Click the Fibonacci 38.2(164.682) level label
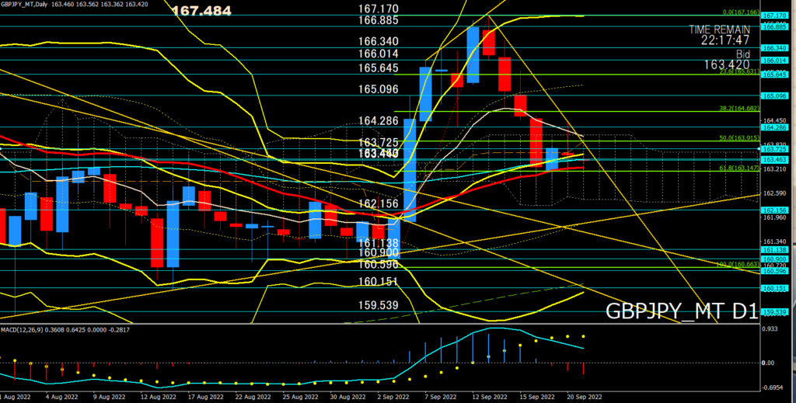This screenshot has height=403, width=796. pos(739,108)
